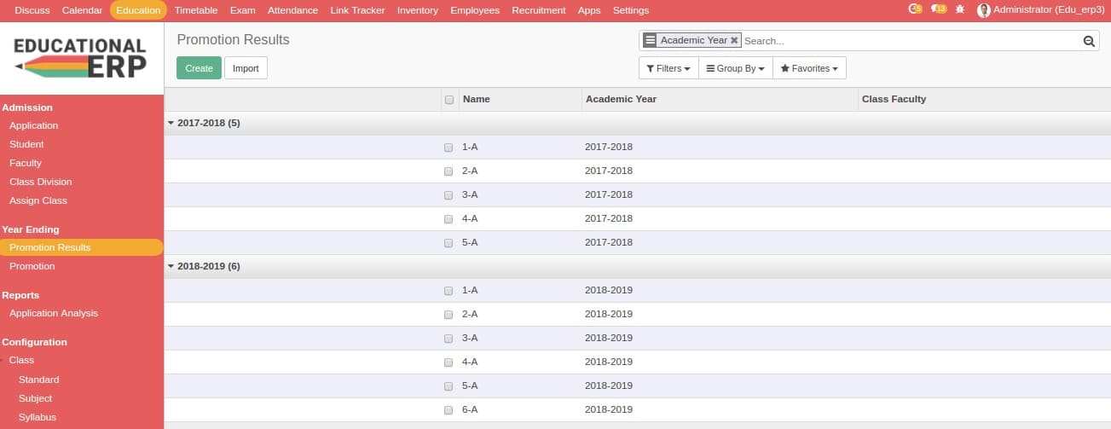Open conversations chat icon with badge 13
The height and width of the screenshot is (429, 1111).
pos(939,9)
